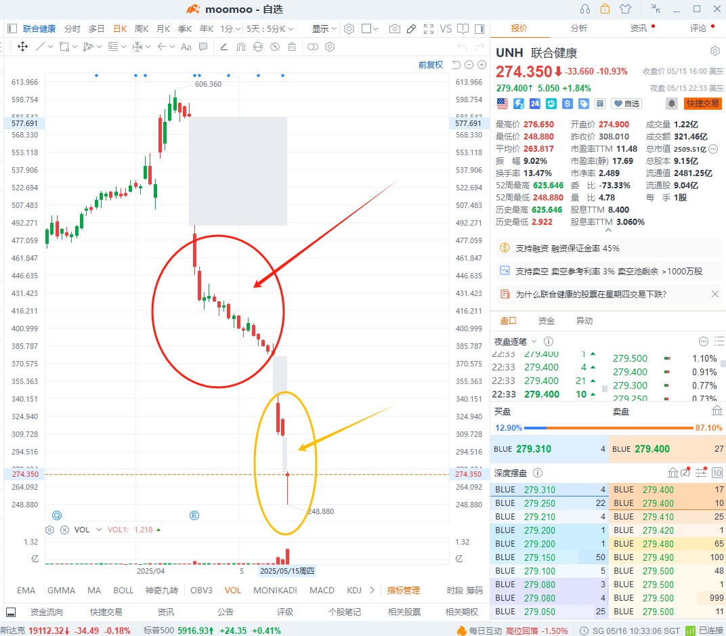726x636 pixels.
Task: Open 为什么联合健康的股票在星期四交易下跌 link
Action: point(591,294)
